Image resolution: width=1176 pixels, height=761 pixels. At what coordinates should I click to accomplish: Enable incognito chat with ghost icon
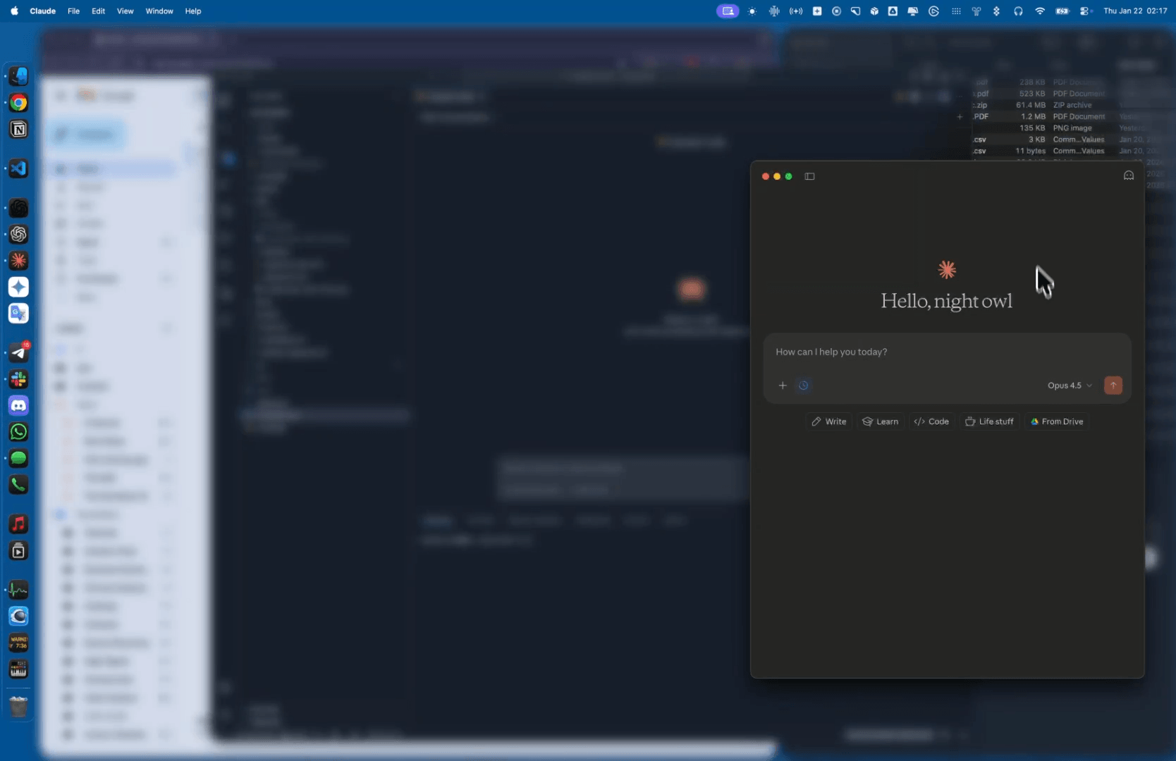point(1128,175)
